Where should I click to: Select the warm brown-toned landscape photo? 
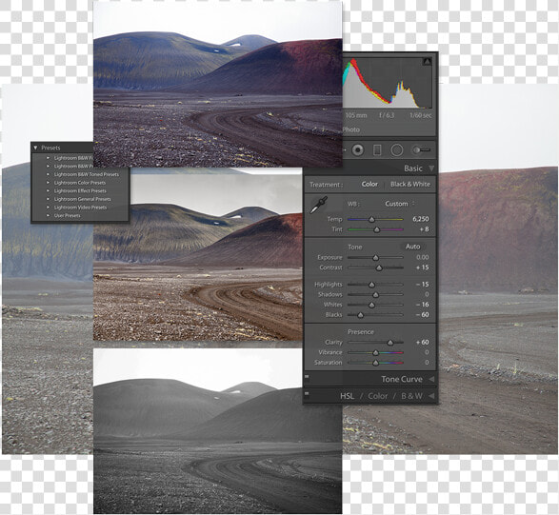(198, 257)
